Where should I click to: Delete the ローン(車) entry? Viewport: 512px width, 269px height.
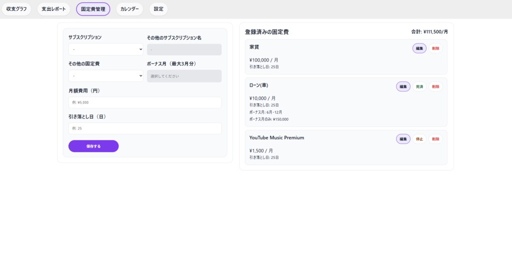click(435, 86)
